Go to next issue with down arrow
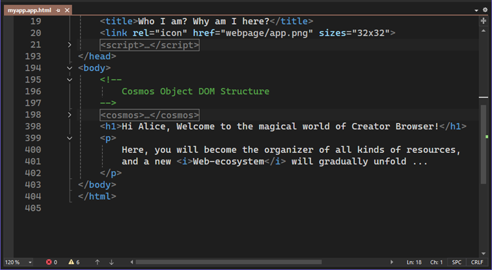The image size is (492, 270). (111, 262)
